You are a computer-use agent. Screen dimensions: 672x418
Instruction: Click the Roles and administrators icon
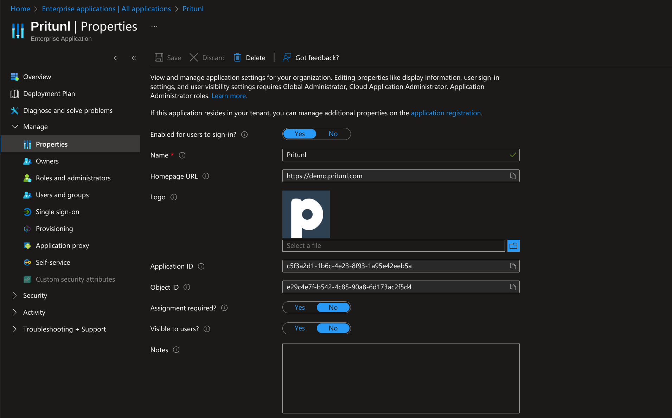(x=27, y=178)
